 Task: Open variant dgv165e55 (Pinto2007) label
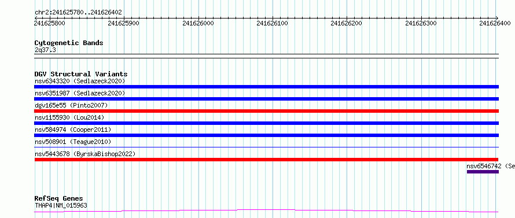[71, 105]
